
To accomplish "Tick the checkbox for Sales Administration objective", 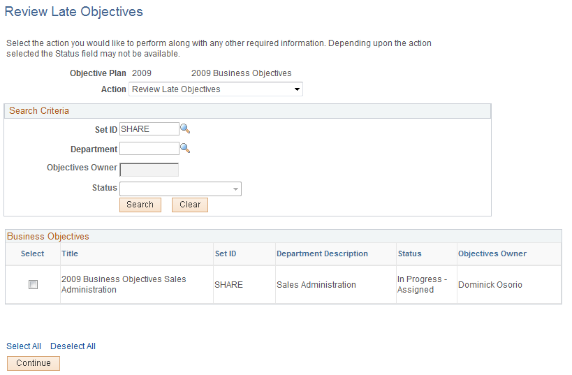I will [34, 284].
